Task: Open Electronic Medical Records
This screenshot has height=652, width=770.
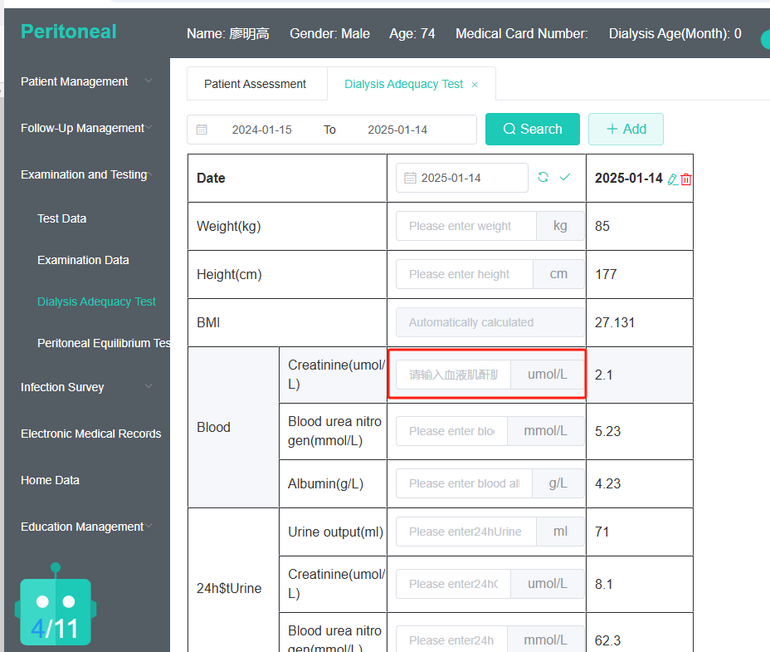Action: 90,434
